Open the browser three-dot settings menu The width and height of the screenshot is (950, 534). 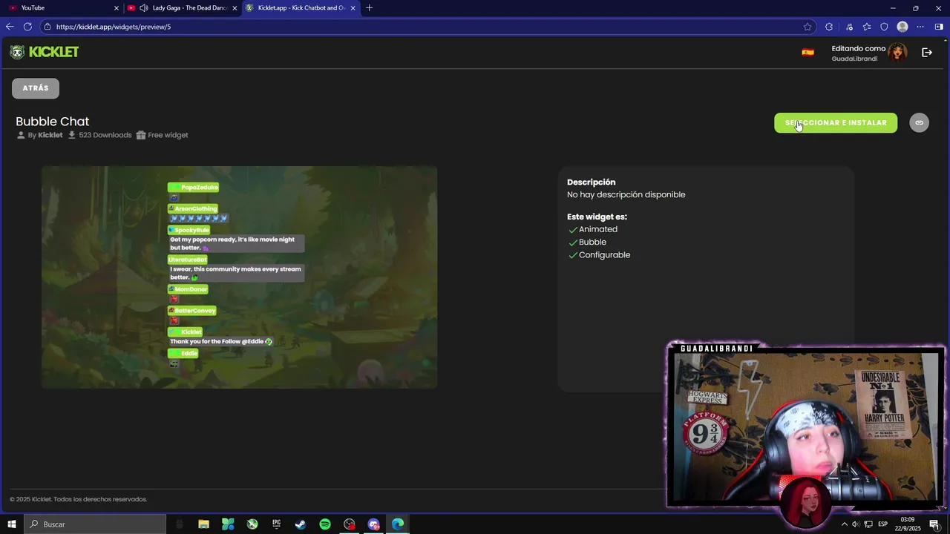pyautogui.click(x=920, y=27)
